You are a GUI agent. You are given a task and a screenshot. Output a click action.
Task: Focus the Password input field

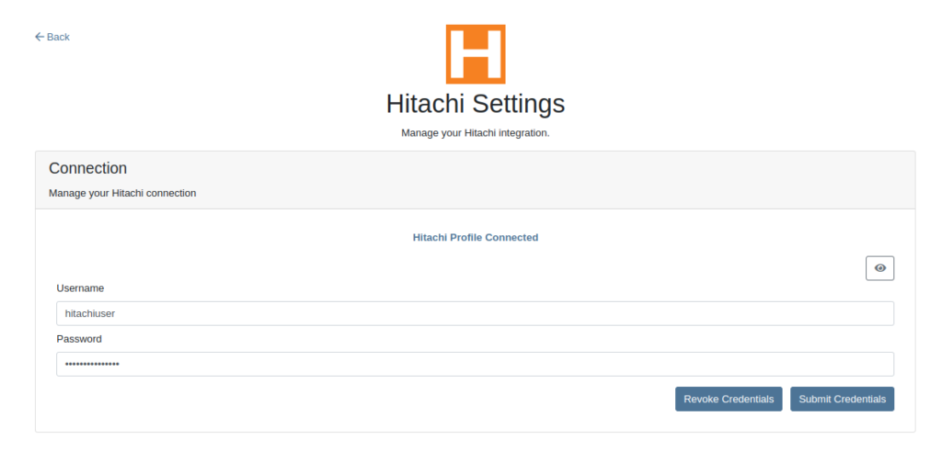[476, 365]
